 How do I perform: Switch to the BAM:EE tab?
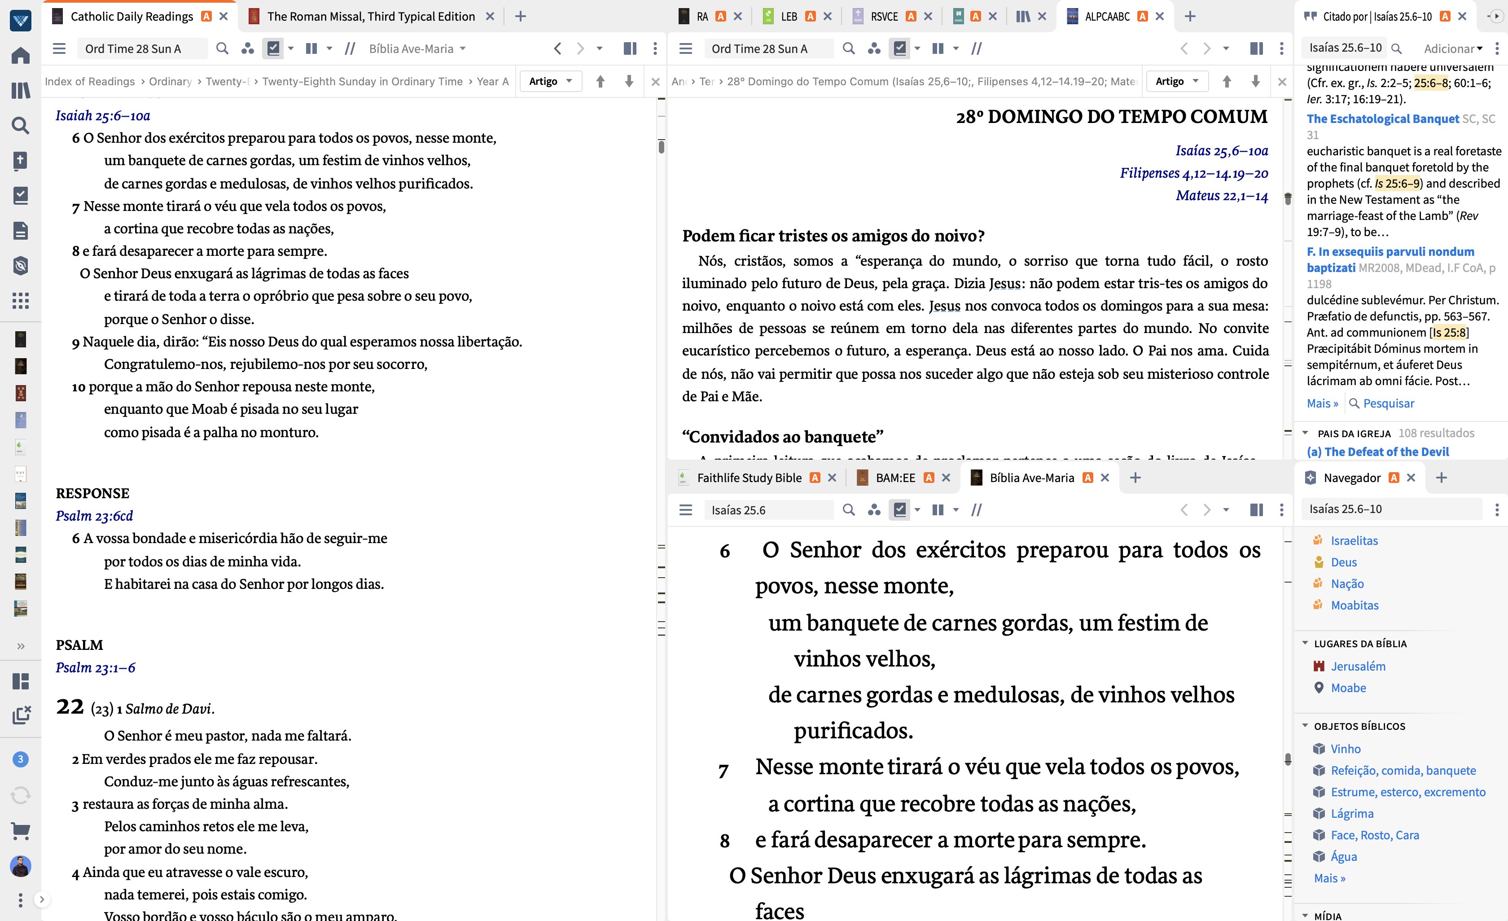tap(895, 478)
